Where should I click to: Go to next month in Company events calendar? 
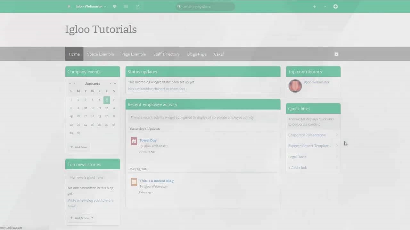click(110, 84)
